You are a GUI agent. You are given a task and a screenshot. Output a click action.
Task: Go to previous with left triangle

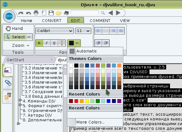coord(111,13)
